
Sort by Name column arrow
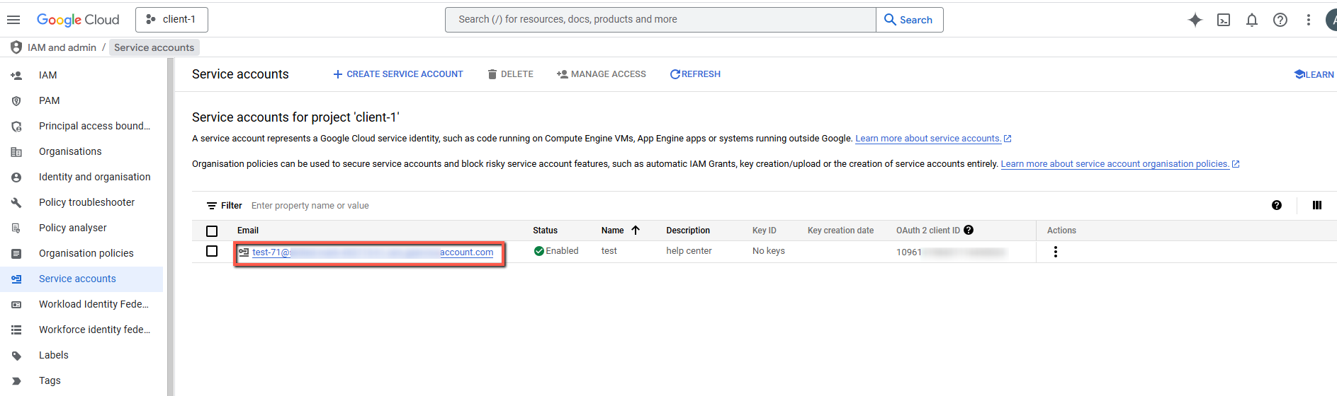click(x=636, y=230)
